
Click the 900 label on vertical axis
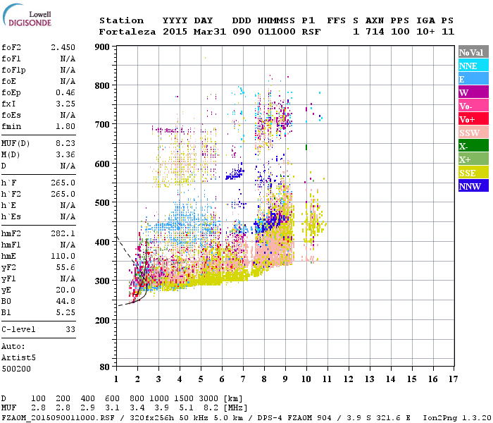click(x=104, y=47)
